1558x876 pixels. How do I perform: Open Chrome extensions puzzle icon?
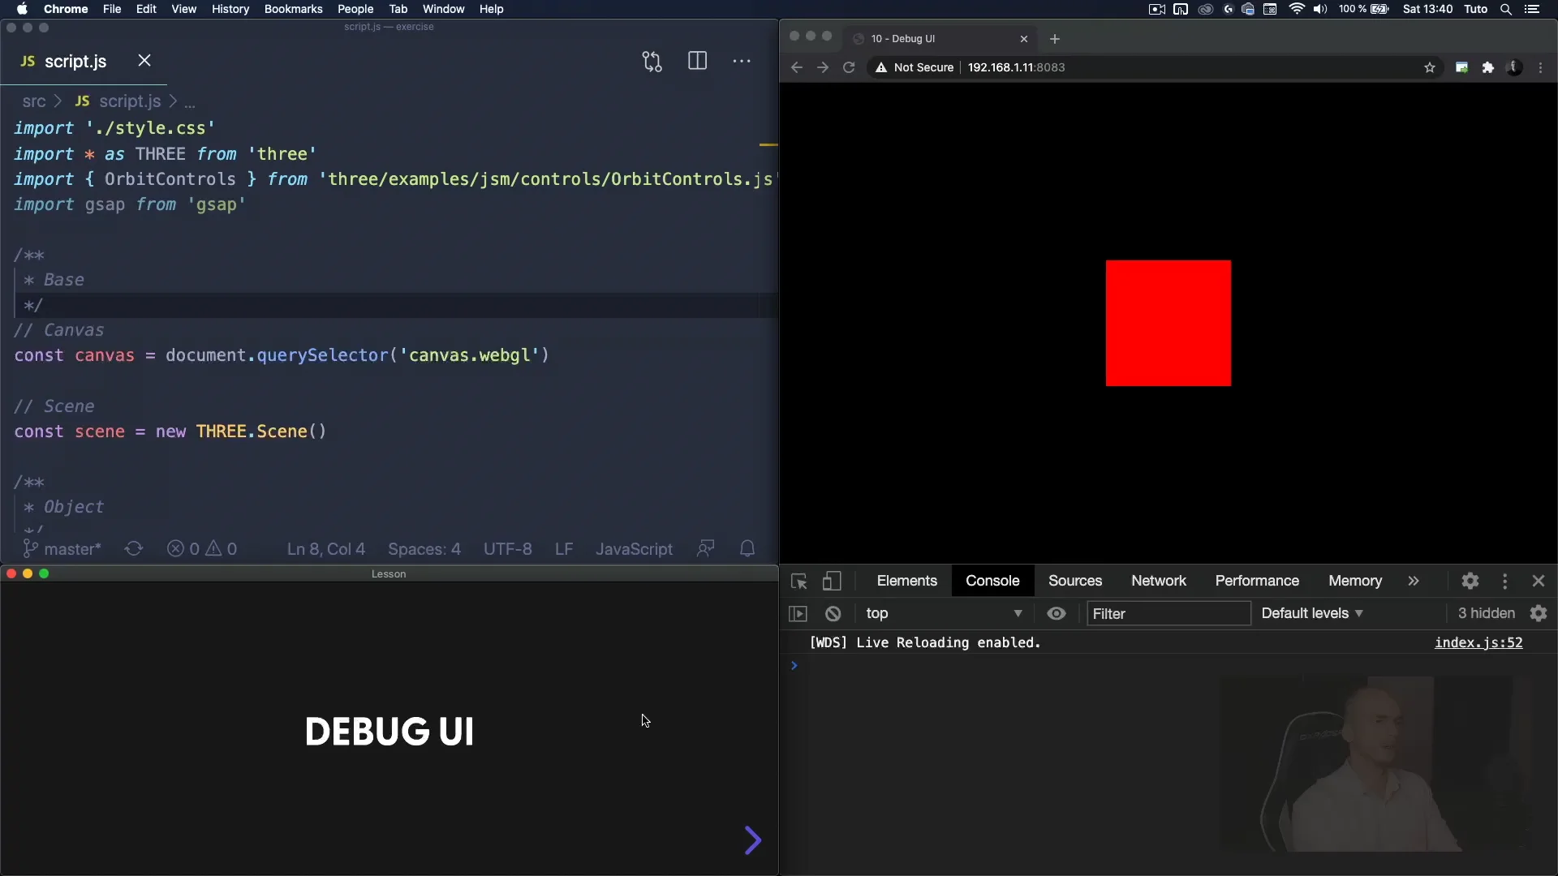[x=1489, y=67]
